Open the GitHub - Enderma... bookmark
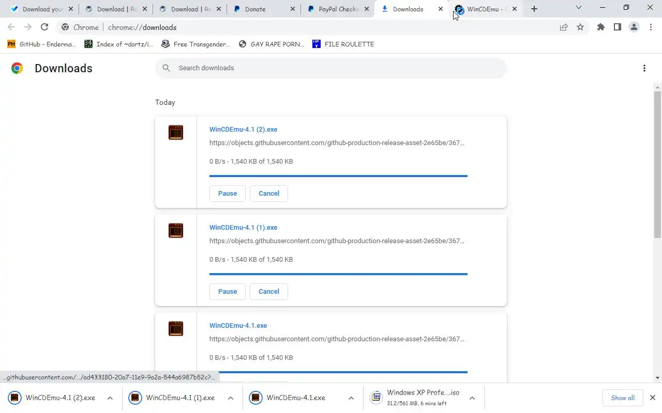The width and height of the screenshot is (662, 413). tap(41, 44)
